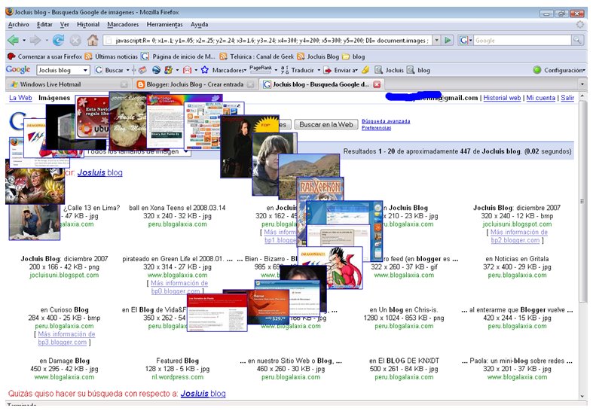Click the Josluis blog suggestion at page bottom

coord(203,394)
